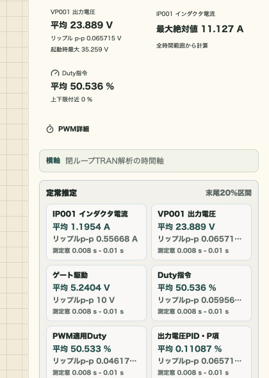Open the PWM詳細 section heading
This screenshot has height=378, width=269.
74,129
